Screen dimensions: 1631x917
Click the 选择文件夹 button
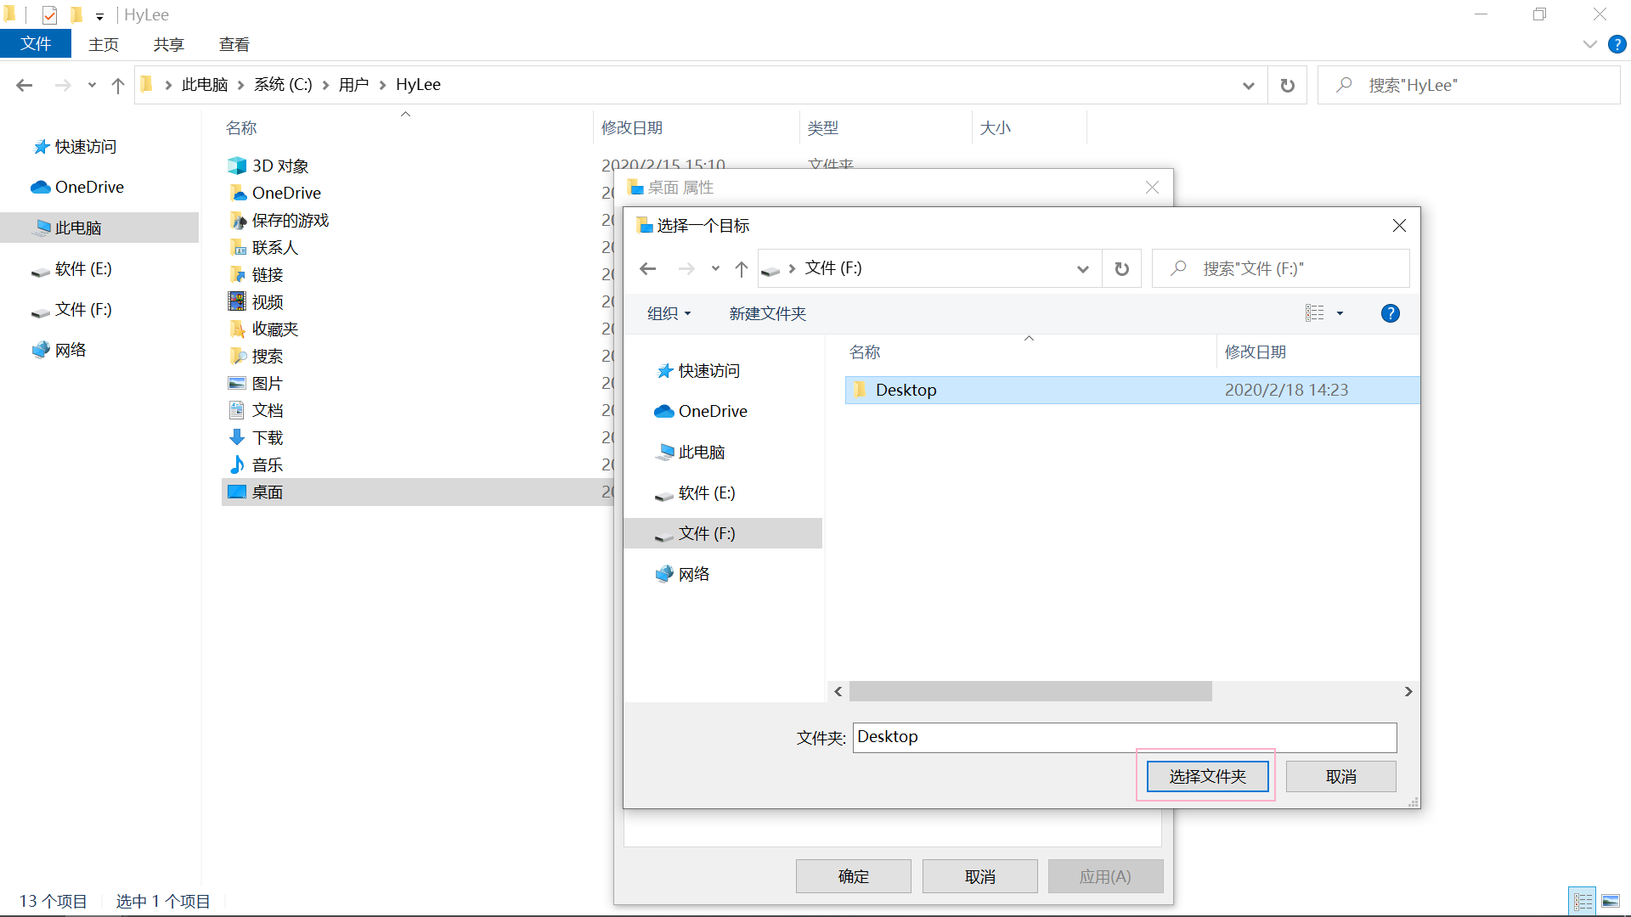pos(1206,776)
